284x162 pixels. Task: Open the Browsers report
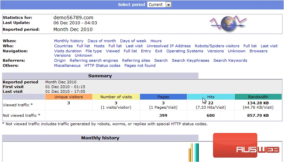tap(258, 51)
